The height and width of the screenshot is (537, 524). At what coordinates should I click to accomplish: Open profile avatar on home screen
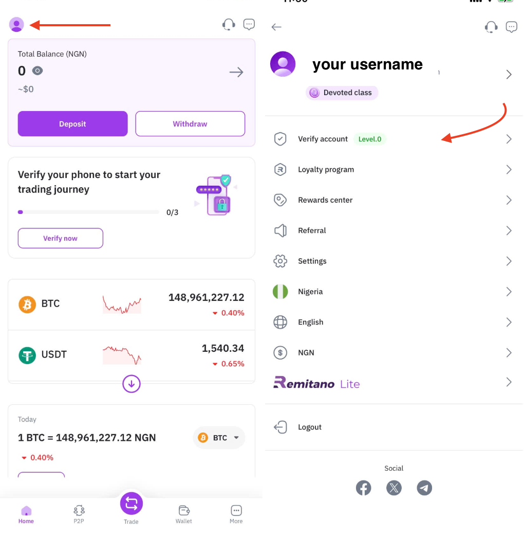(16, 25)
